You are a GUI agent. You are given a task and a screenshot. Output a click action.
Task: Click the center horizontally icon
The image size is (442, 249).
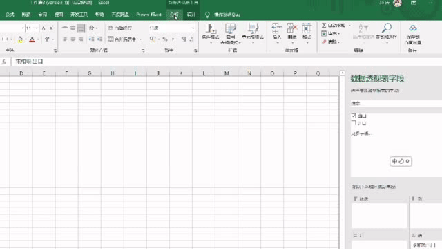click(x=73, y=39)
